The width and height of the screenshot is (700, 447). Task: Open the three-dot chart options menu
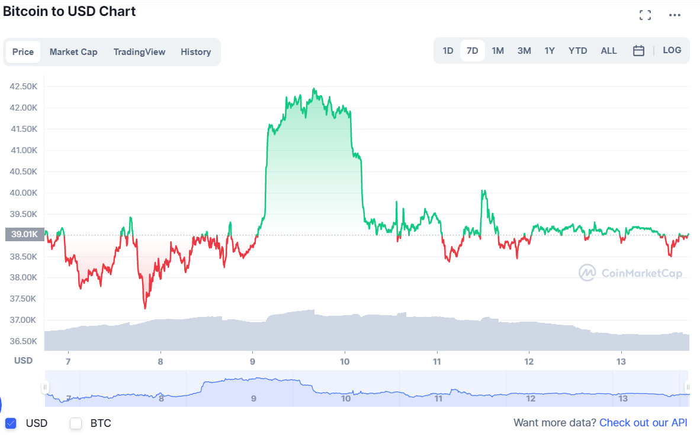tap(675, 15)
